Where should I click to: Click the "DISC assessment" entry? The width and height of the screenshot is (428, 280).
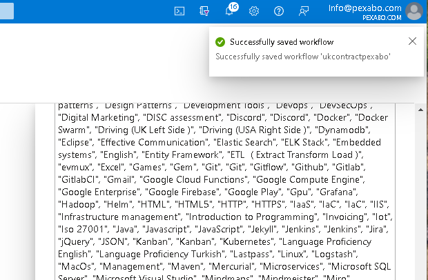(x=183, y=117)
